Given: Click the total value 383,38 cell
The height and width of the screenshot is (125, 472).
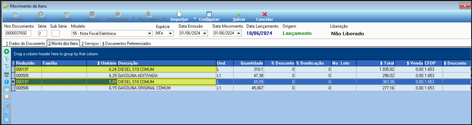Looking at the screenshot, I should [x=375, y=82].
